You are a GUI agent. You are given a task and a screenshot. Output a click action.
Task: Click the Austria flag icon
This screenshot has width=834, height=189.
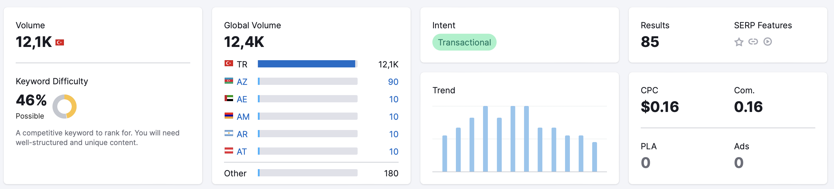click(229, 150)
